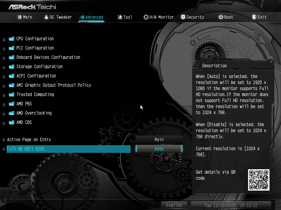This screenshot has height=210, width=281.
Task: Open Storage Configuration submenu
Action: (40, 67)
